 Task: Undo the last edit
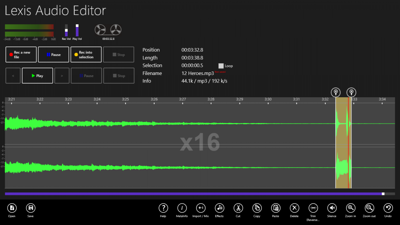point(387,208)
